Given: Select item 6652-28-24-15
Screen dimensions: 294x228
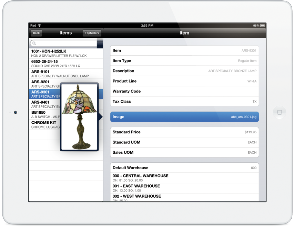Looking at the screenshot, I should coord(66,64).
